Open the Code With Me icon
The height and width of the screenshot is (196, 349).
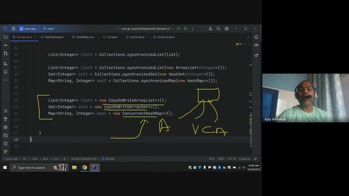(210, 29)
